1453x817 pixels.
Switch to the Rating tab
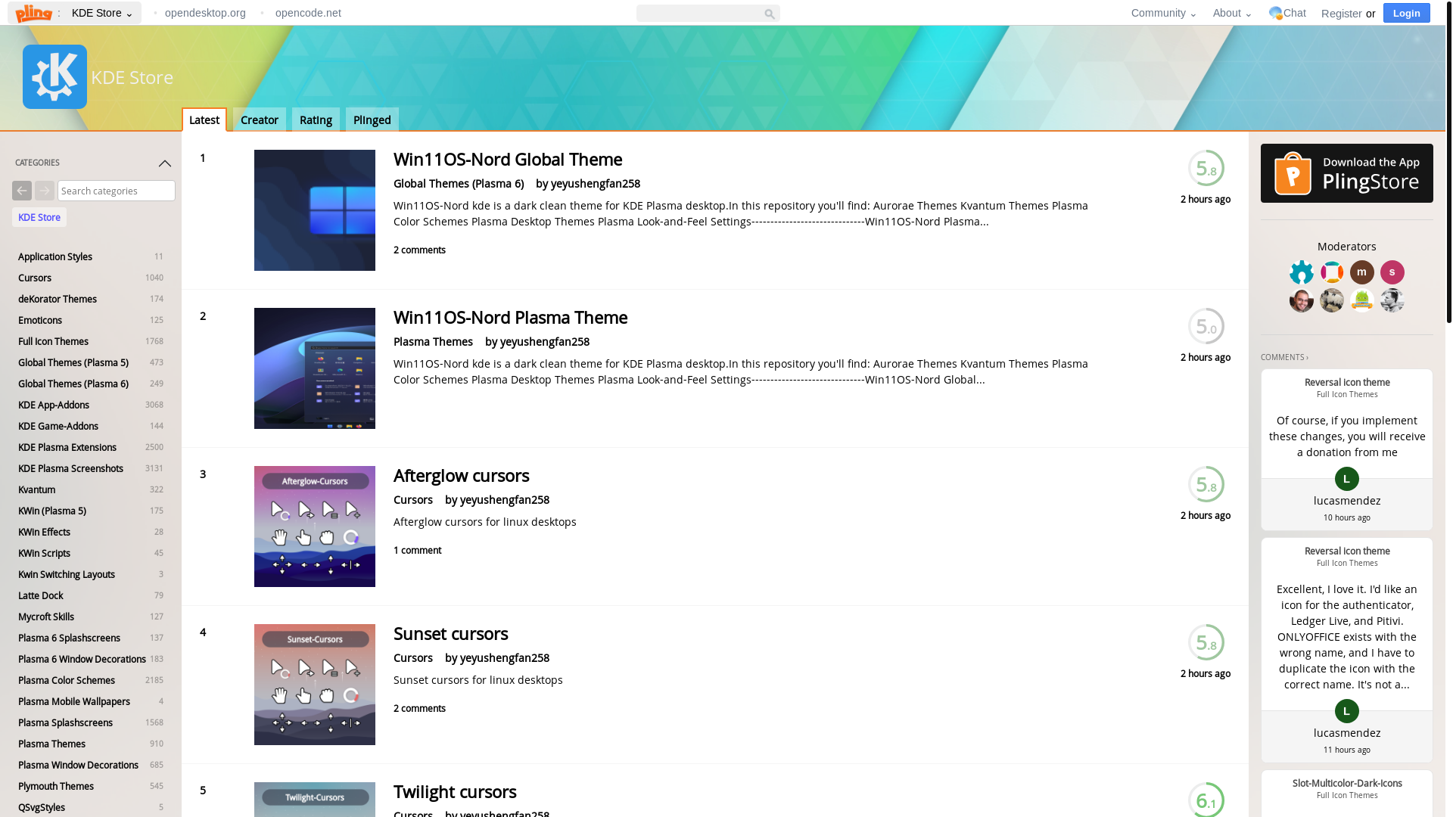click(316, 120)
